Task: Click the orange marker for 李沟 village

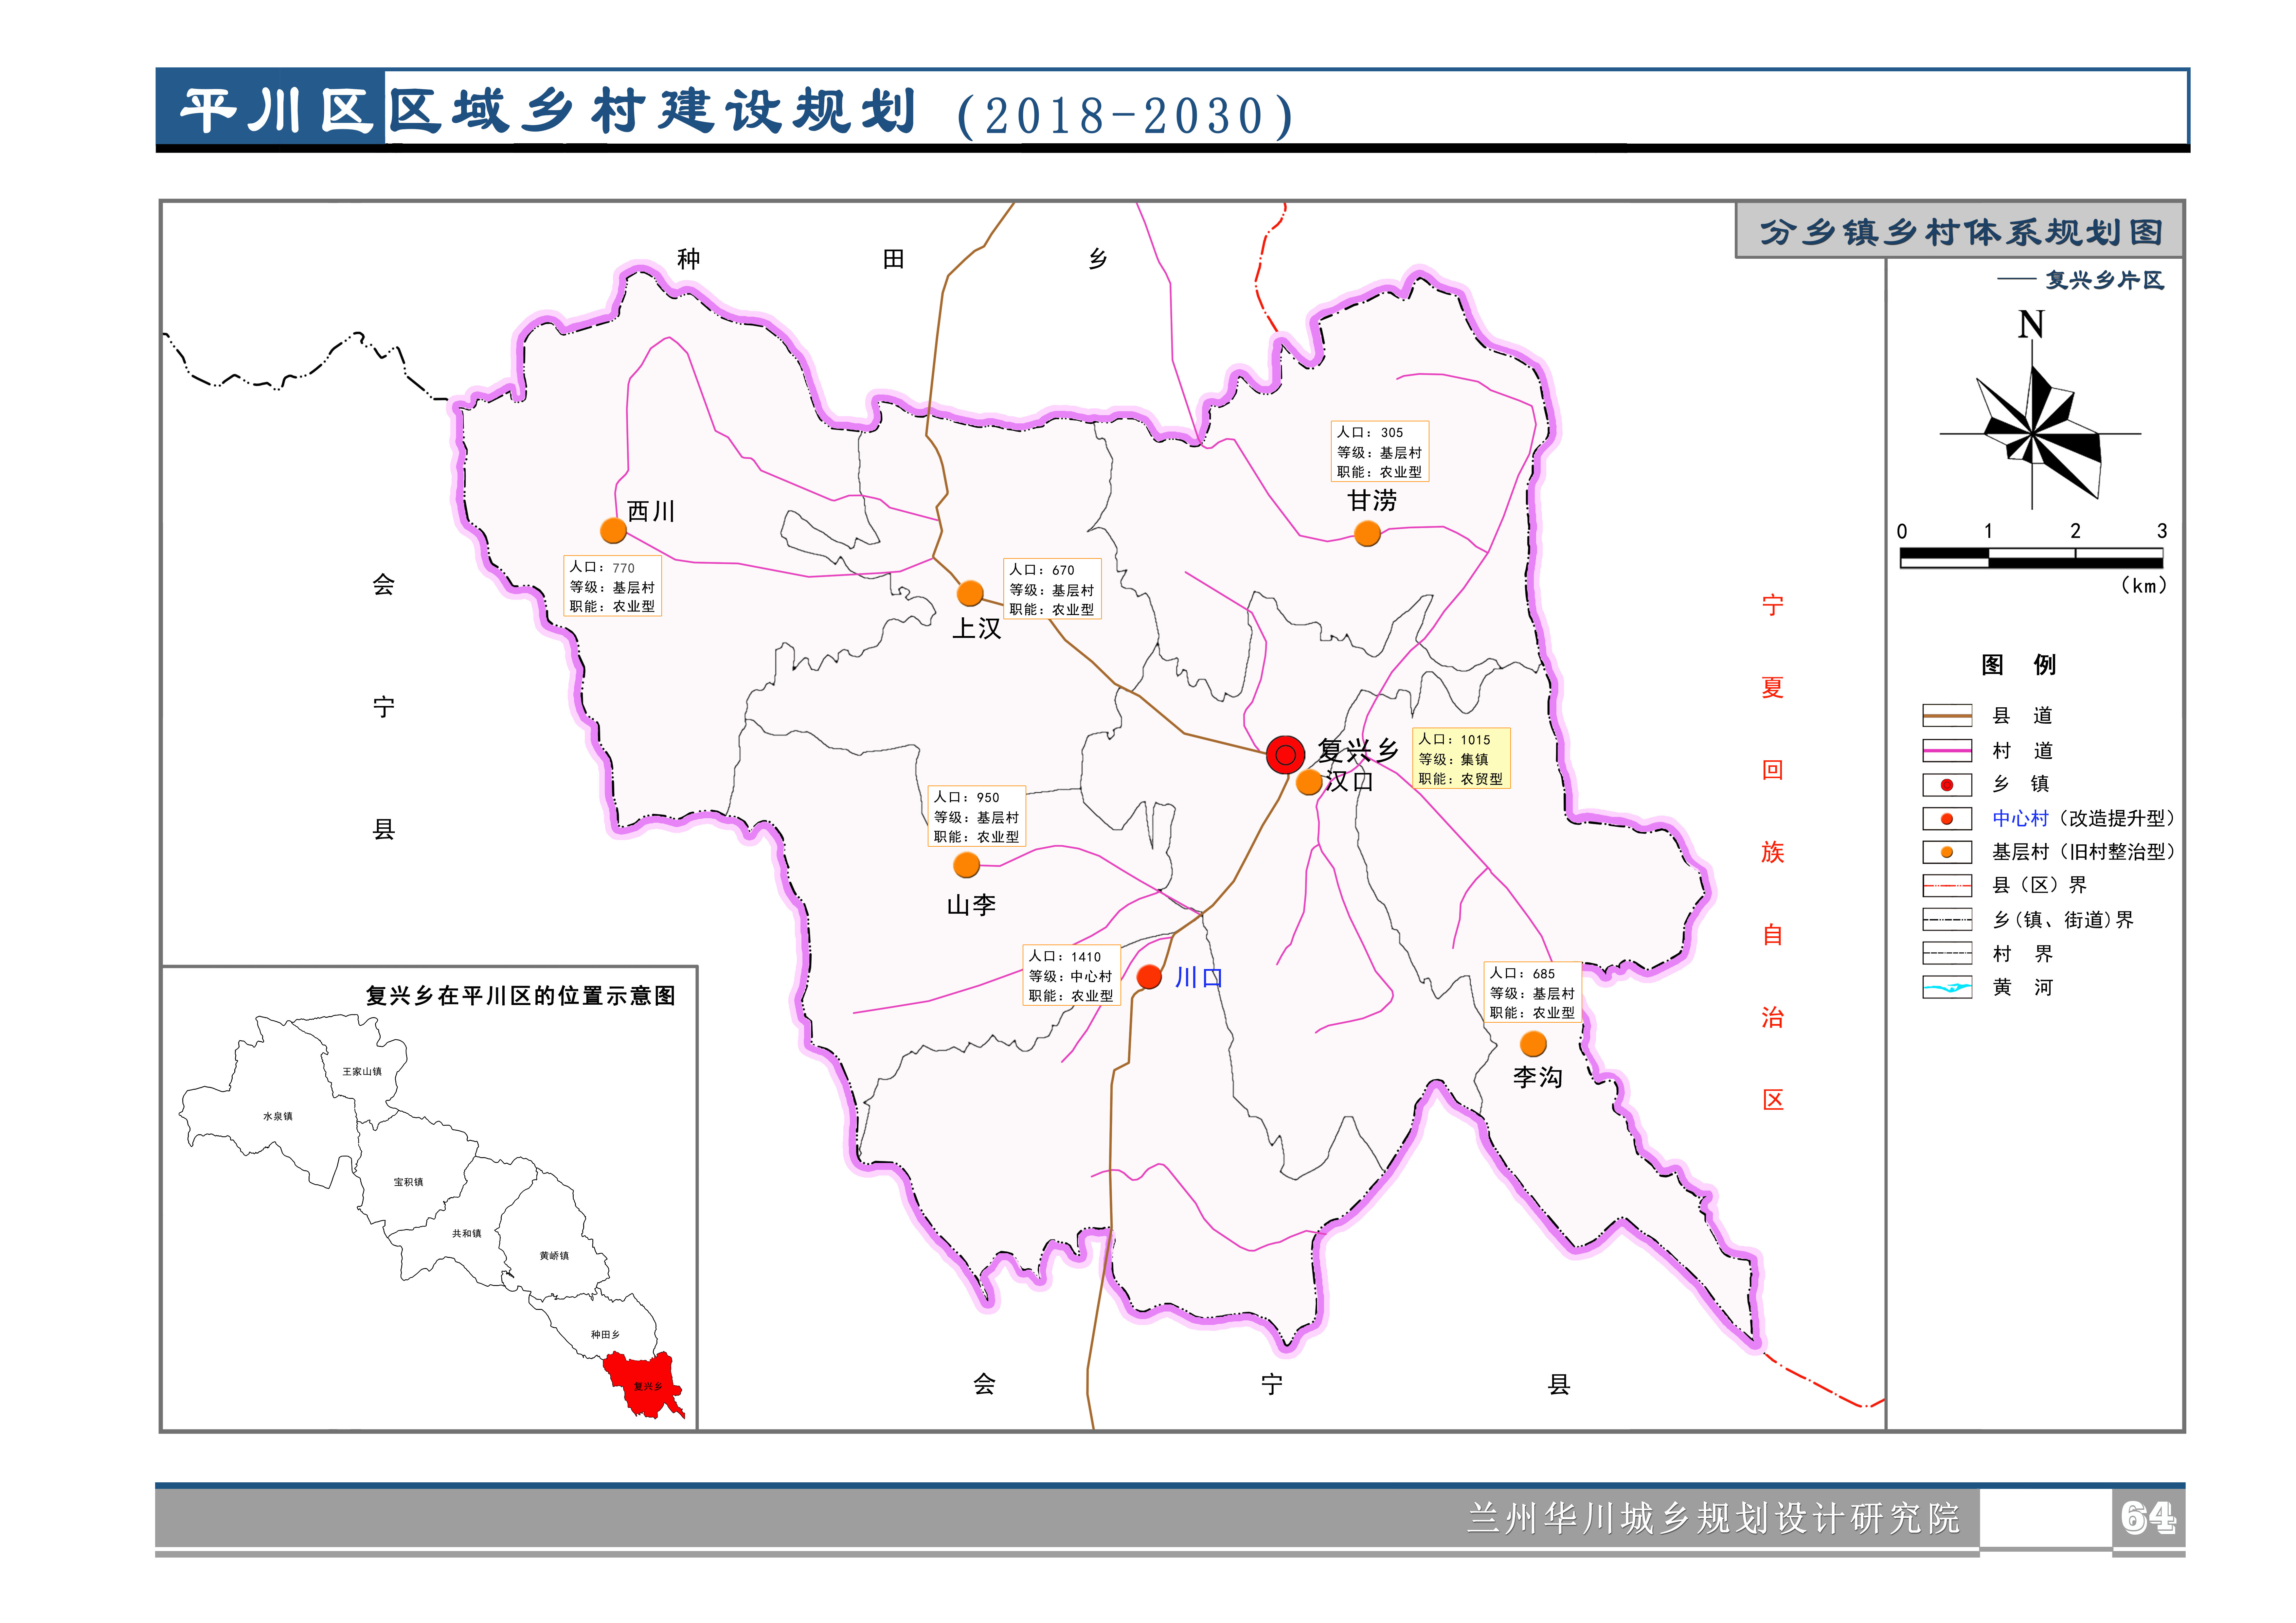Action: pos(1533,1044)
